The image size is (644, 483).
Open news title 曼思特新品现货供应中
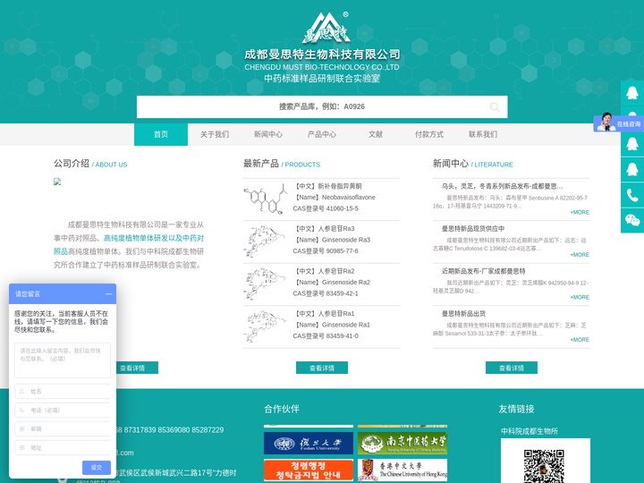(473, 228)
